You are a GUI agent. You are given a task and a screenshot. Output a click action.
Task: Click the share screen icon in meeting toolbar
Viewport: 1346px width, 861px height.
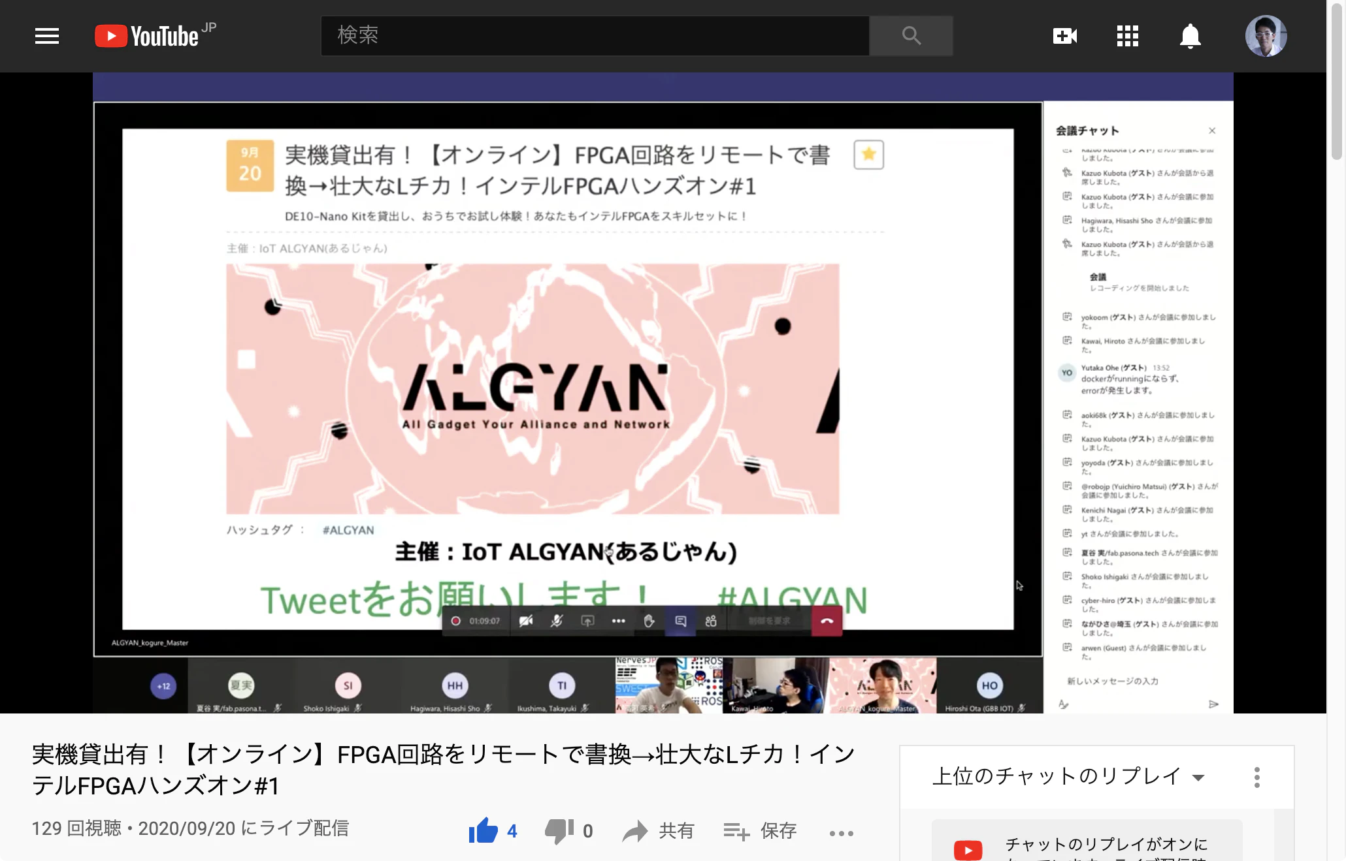point(587,621)
